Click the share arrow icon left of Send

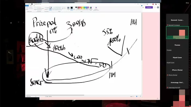(x=143, y=7)
